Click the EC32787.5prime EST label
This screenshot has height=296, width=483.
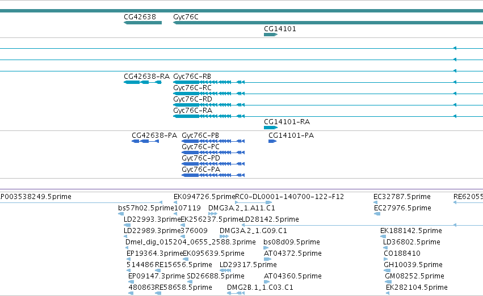tap(402, 197)
